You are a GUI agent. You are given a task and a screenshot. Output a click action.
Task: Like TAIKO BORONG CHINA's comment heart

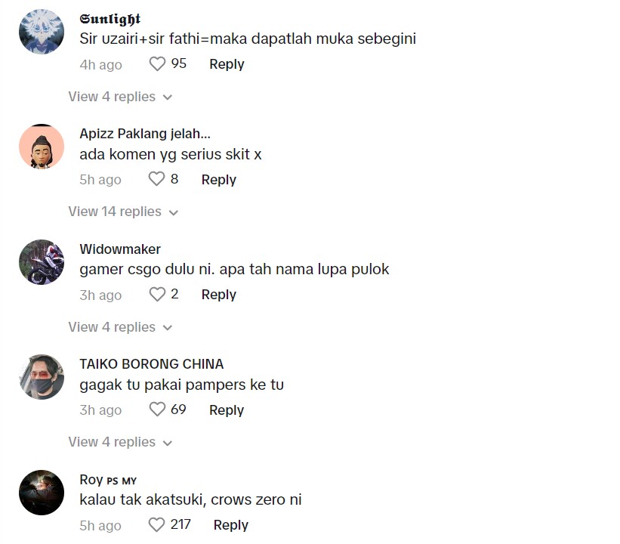click(157, 409)
